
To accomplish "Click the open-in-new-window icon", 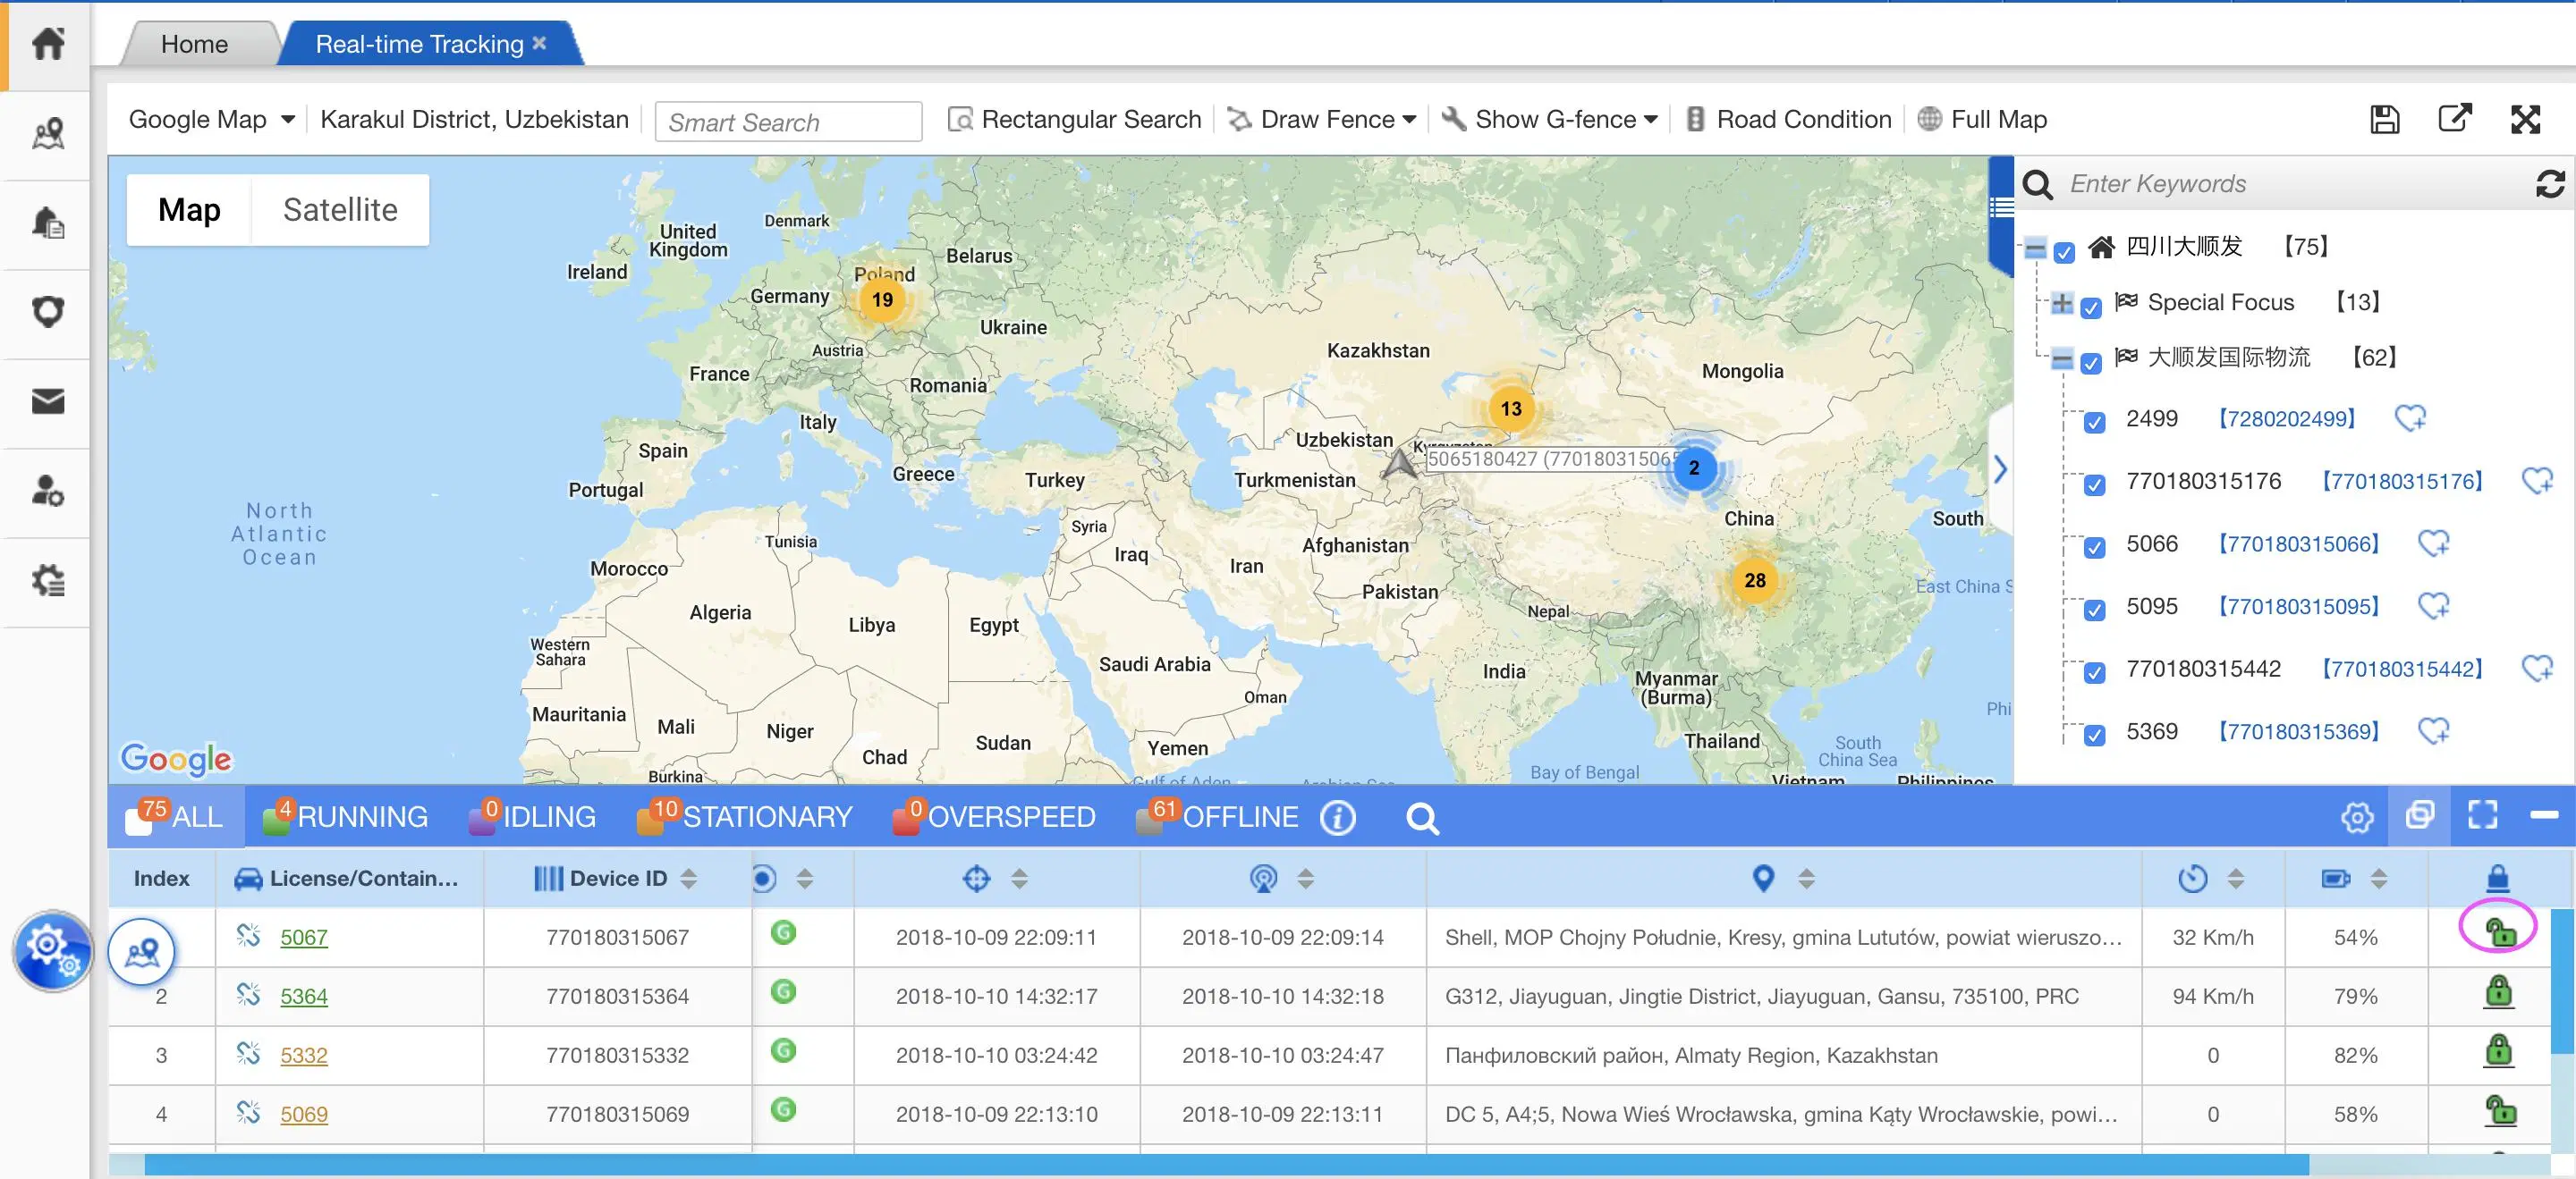I will point(2455,118).
